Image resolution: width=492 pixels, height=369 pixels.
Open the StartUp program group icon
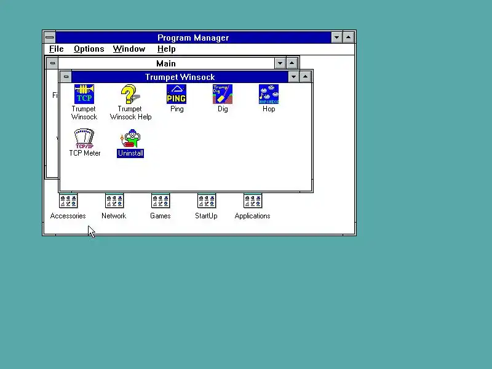coord(207,201)
